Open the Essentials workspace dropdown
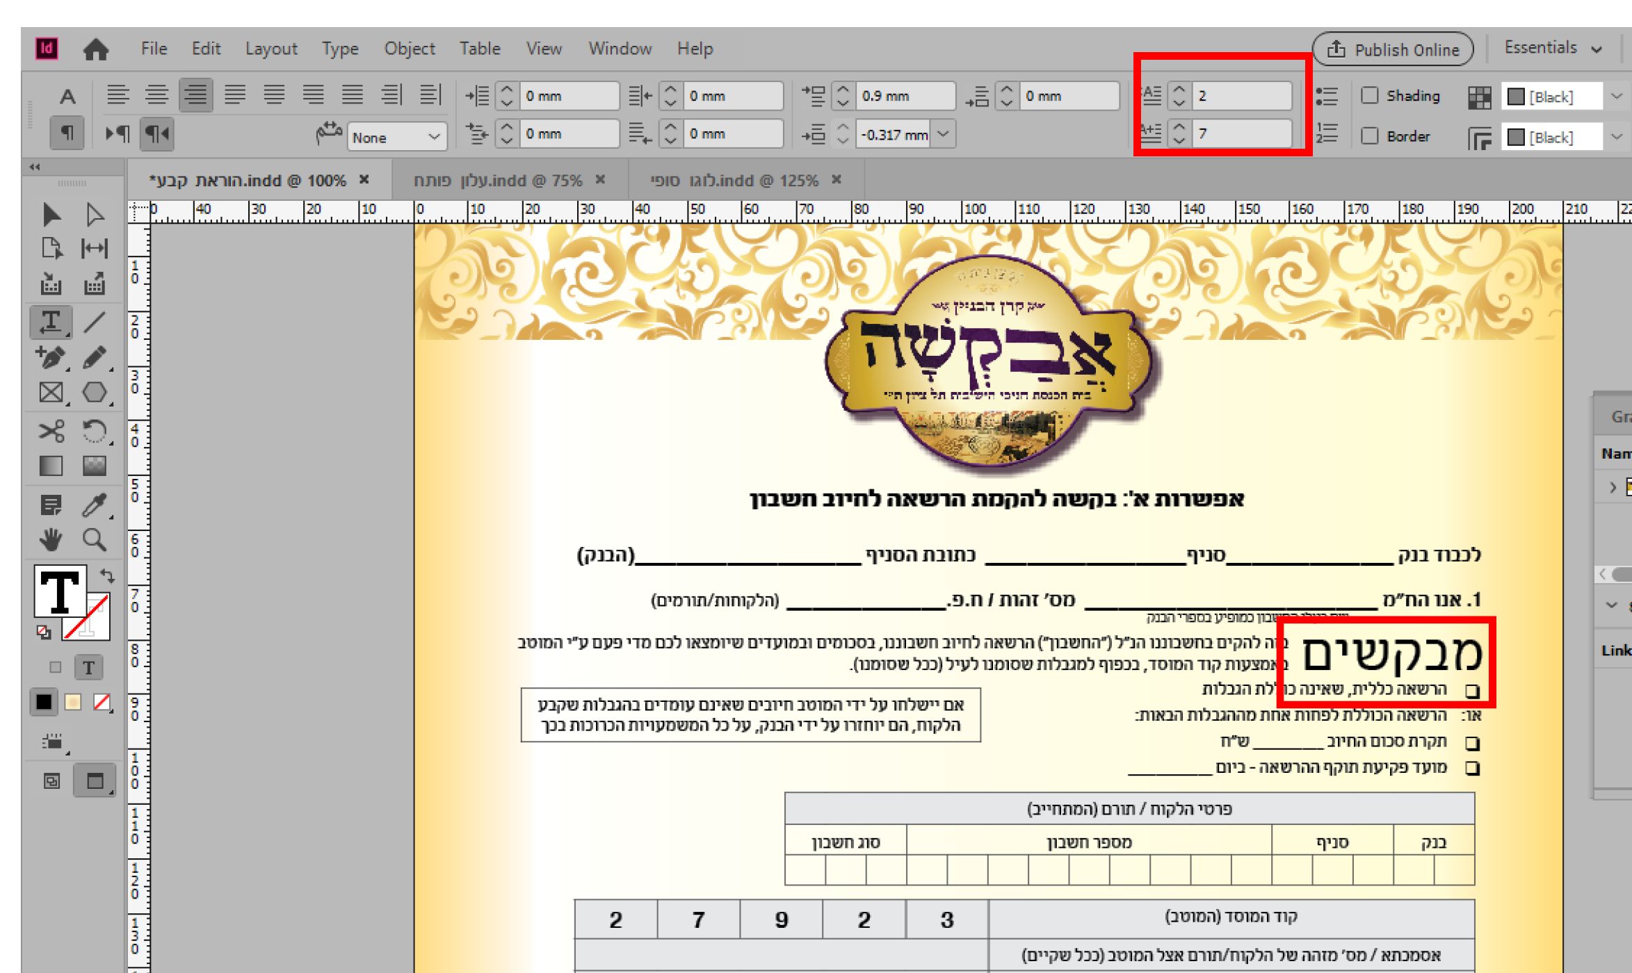The image size is (1632, 973). (x=1552, y=48)
